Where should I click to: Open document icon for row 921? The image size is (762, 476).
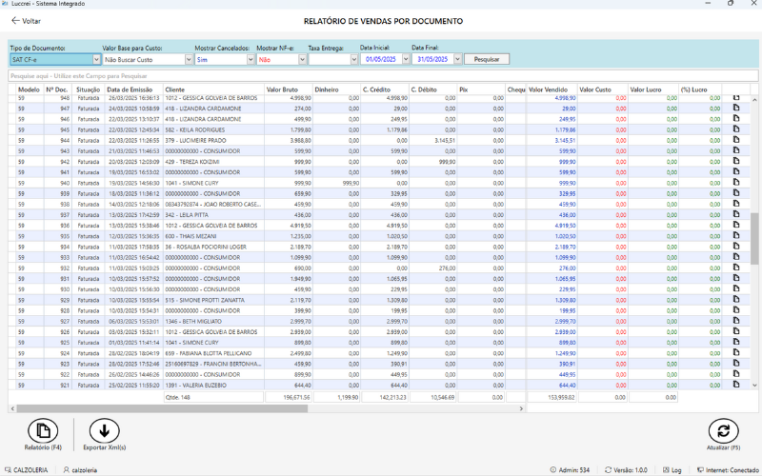point(736,385)
